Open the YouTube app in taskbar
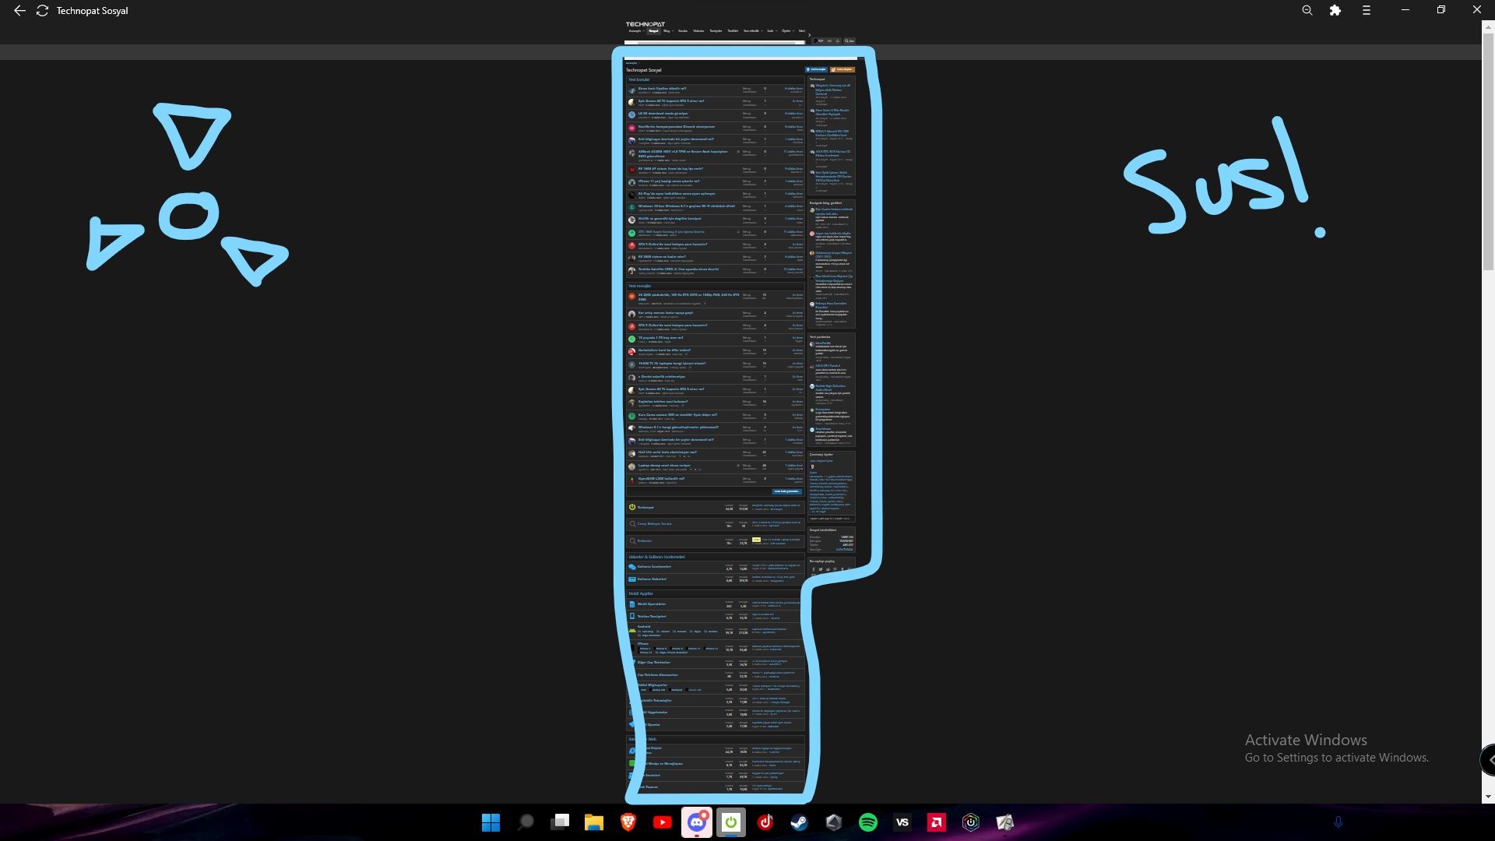This screenshot has height=841, width=1495. click(x=663, y=822)
